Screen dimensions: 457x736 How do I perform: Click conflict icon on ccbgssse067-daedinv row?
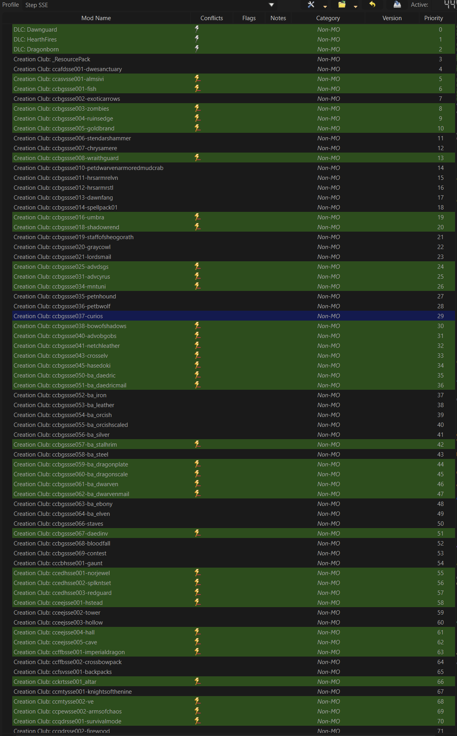[197, 533]
